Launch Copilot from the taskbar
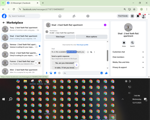Viewport: 150px width, 120px height. click(18, 81)
